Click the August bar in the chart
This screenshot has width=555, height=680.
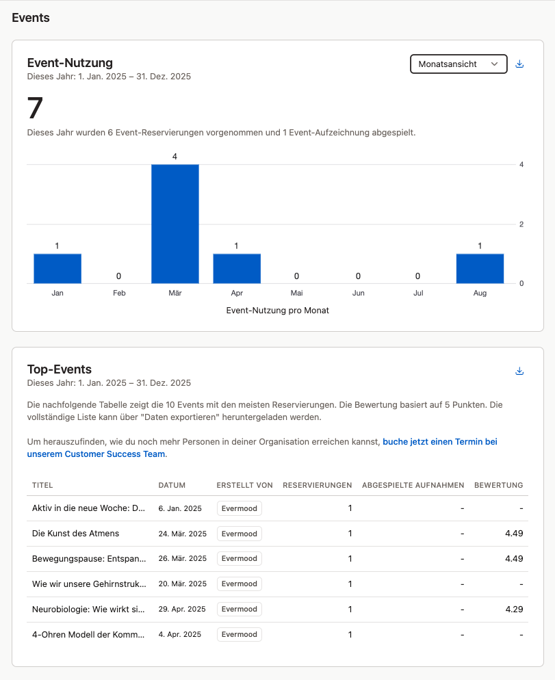click(x=480, y=268)
